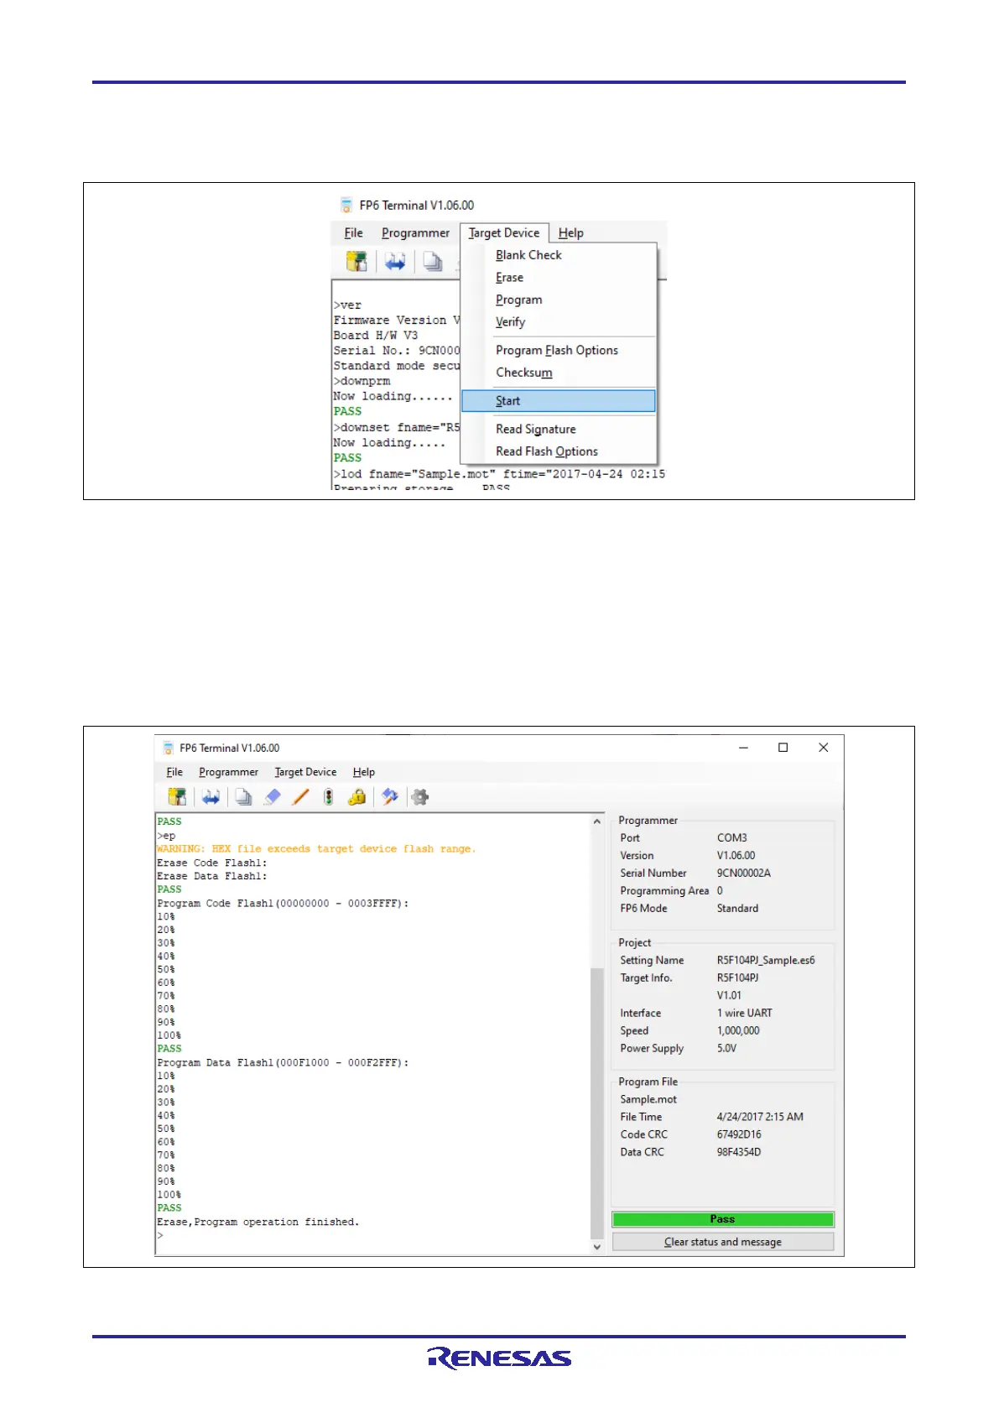Viewport: 999px width, 1413px height.
Task: Click File Time value 4/24/2017 2:15 AM
Action: [x=760, y=1118]
